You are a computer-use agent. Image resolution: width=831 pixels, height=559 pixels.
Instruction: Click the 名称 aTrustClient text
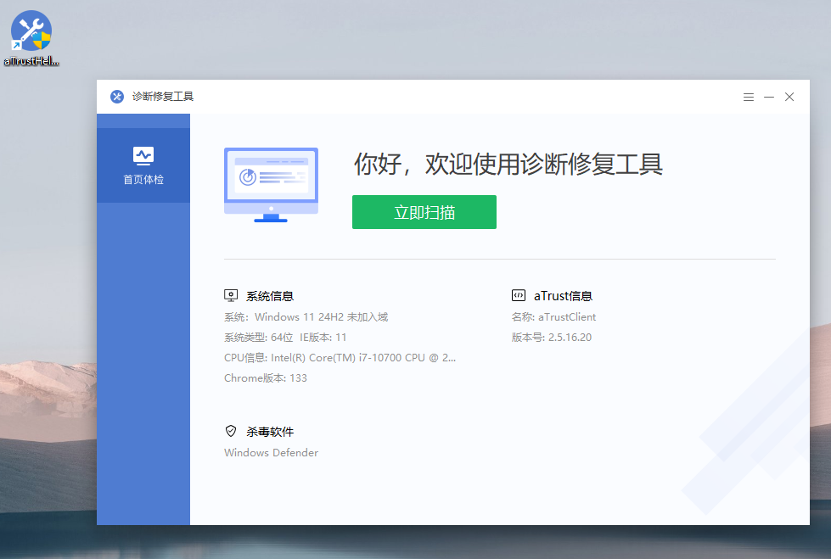[x=553, y=317]
